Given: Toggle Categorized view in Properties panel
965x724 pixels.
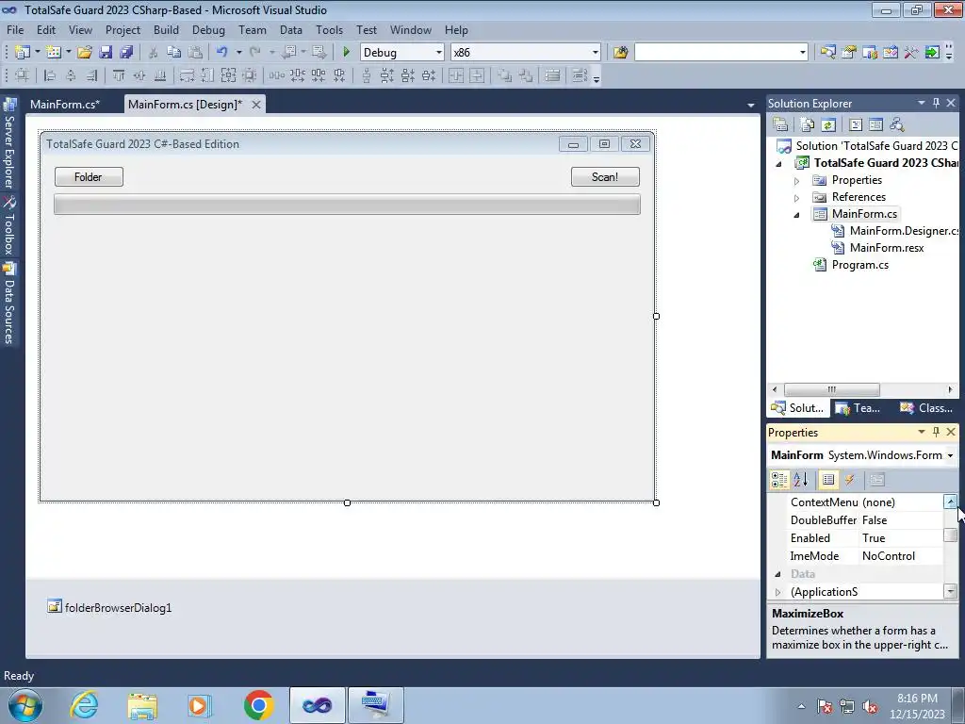Looking at the screenshot, I should click(779, 480).
